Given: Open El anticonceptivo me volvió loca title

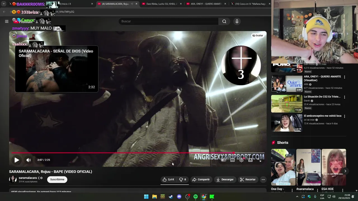Looking at the screenshot, I should [x=323, y=116].
